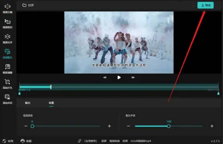The image size is (223, 144).
Task: Click the 打开 open folder button
Action: [x=28, y=5]
